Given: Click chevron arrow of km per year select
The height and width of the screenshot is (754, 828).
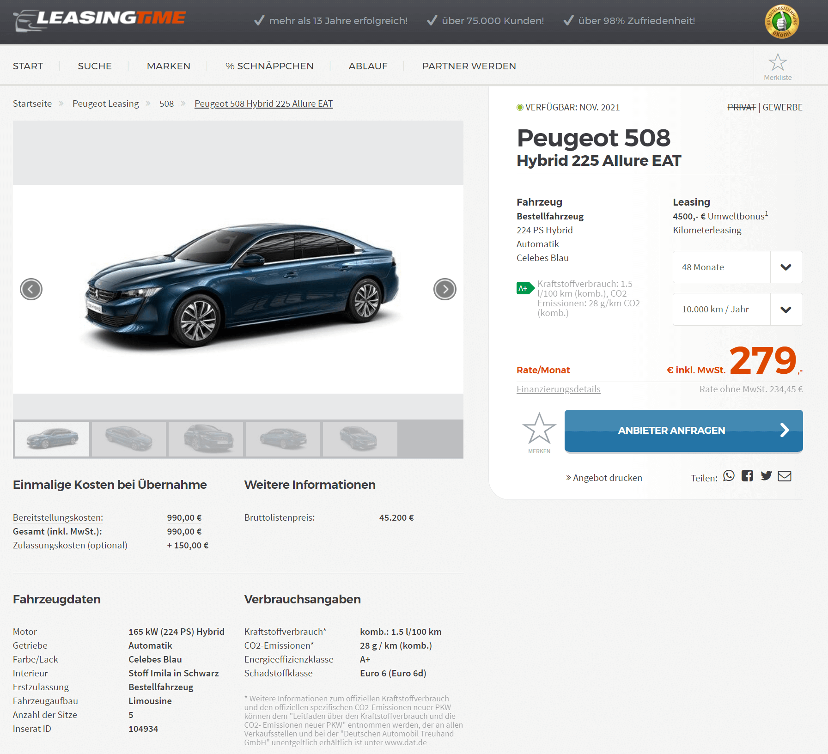Looking at the screenshot, I should pyautogui.click(x=786, y=309).
